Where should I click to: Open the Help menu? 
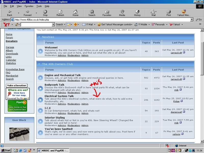[47, 6]
